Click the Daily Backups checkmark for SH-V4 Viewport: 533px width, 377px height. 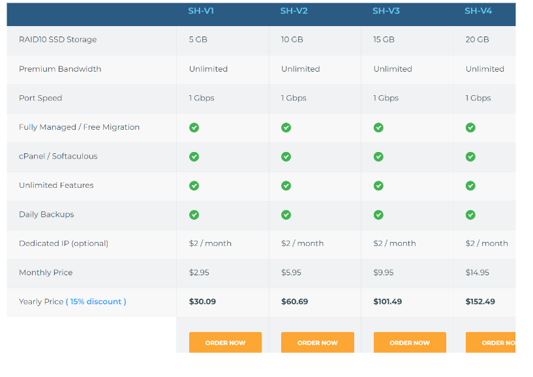[470, 215]
